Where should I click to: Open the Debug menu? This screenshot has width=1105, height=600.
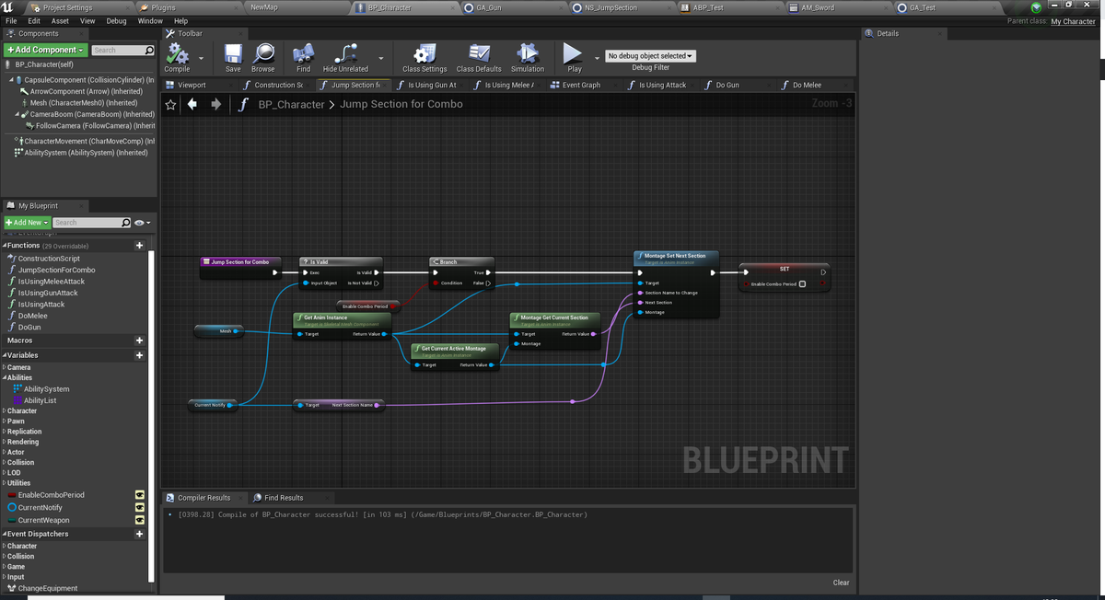[117, 20]
